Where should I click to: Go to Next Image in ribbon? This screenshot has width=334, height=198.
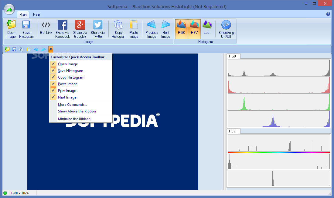(166, 29)
